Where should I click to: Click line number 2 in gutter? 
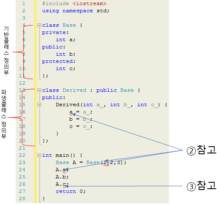(24, 11)
